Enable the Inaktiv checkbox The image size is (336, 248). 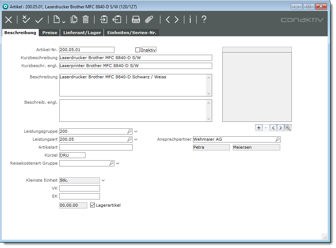138,50
